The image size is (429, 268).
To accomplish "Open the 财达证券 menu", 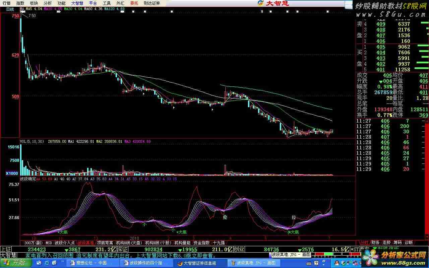I will (x=152, y=3).
